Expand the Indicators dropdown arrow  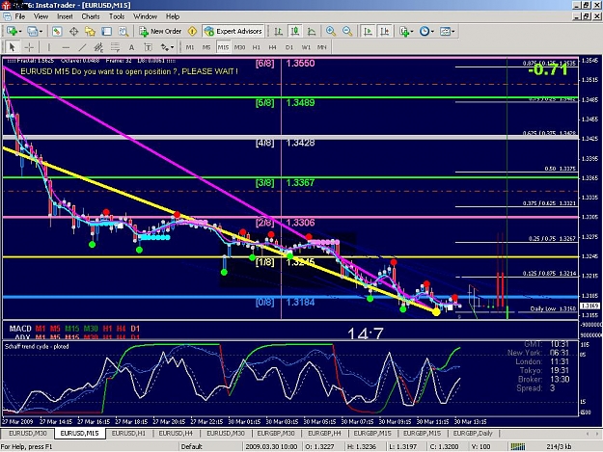pos(412,32)
